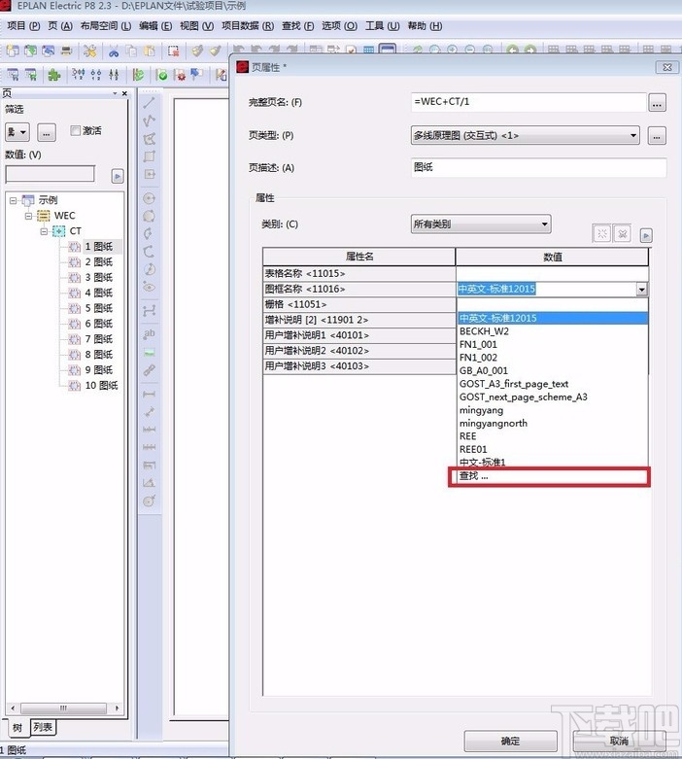This screenshot has width=682, height=759.
Task: Click the 页描述 input field
Action: (x=539, y=167)
